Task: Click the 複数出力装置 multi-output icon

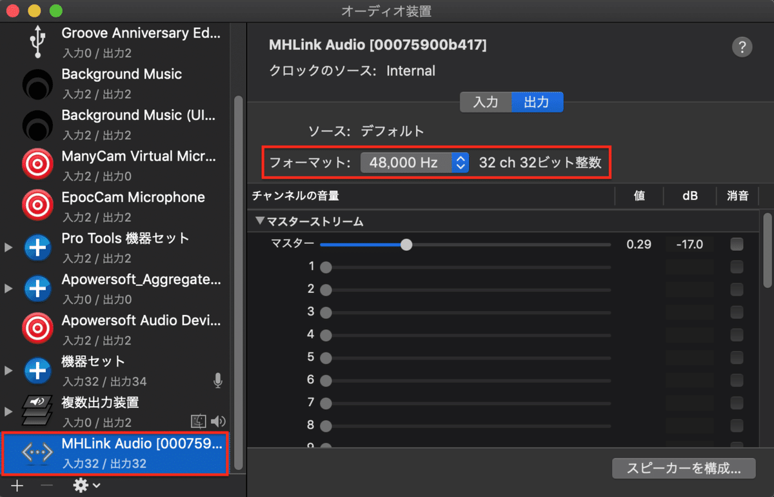Action: [37, 411]
